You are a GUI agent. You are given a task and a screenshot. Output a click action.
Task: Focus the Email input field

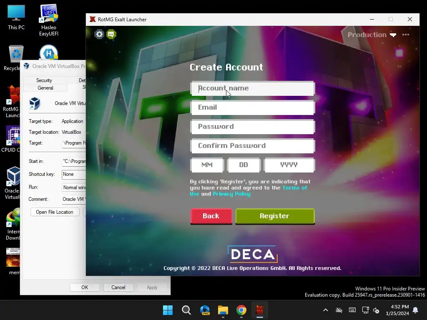pos(253,107)
